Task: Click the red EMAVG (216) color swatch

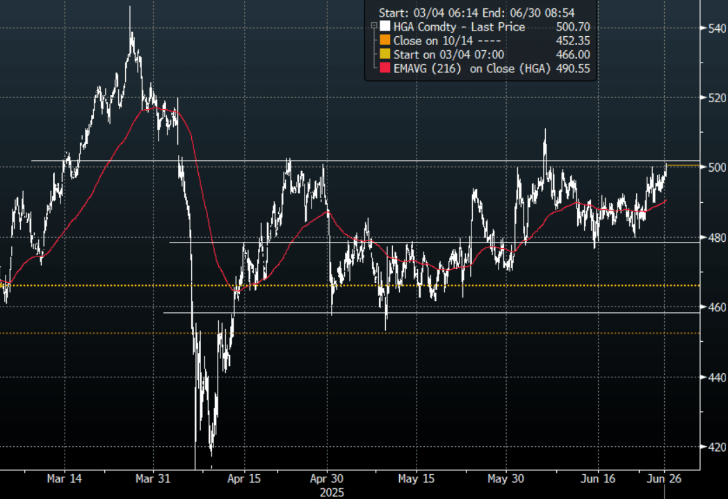Action: click(383, 68)
